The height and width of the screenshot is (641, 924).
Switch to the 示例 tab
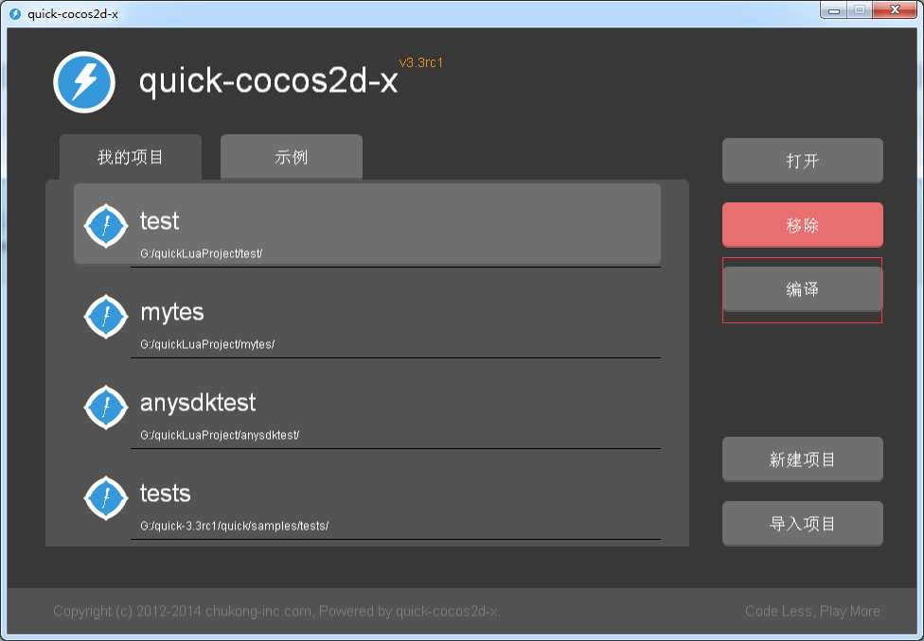[291, 157]
